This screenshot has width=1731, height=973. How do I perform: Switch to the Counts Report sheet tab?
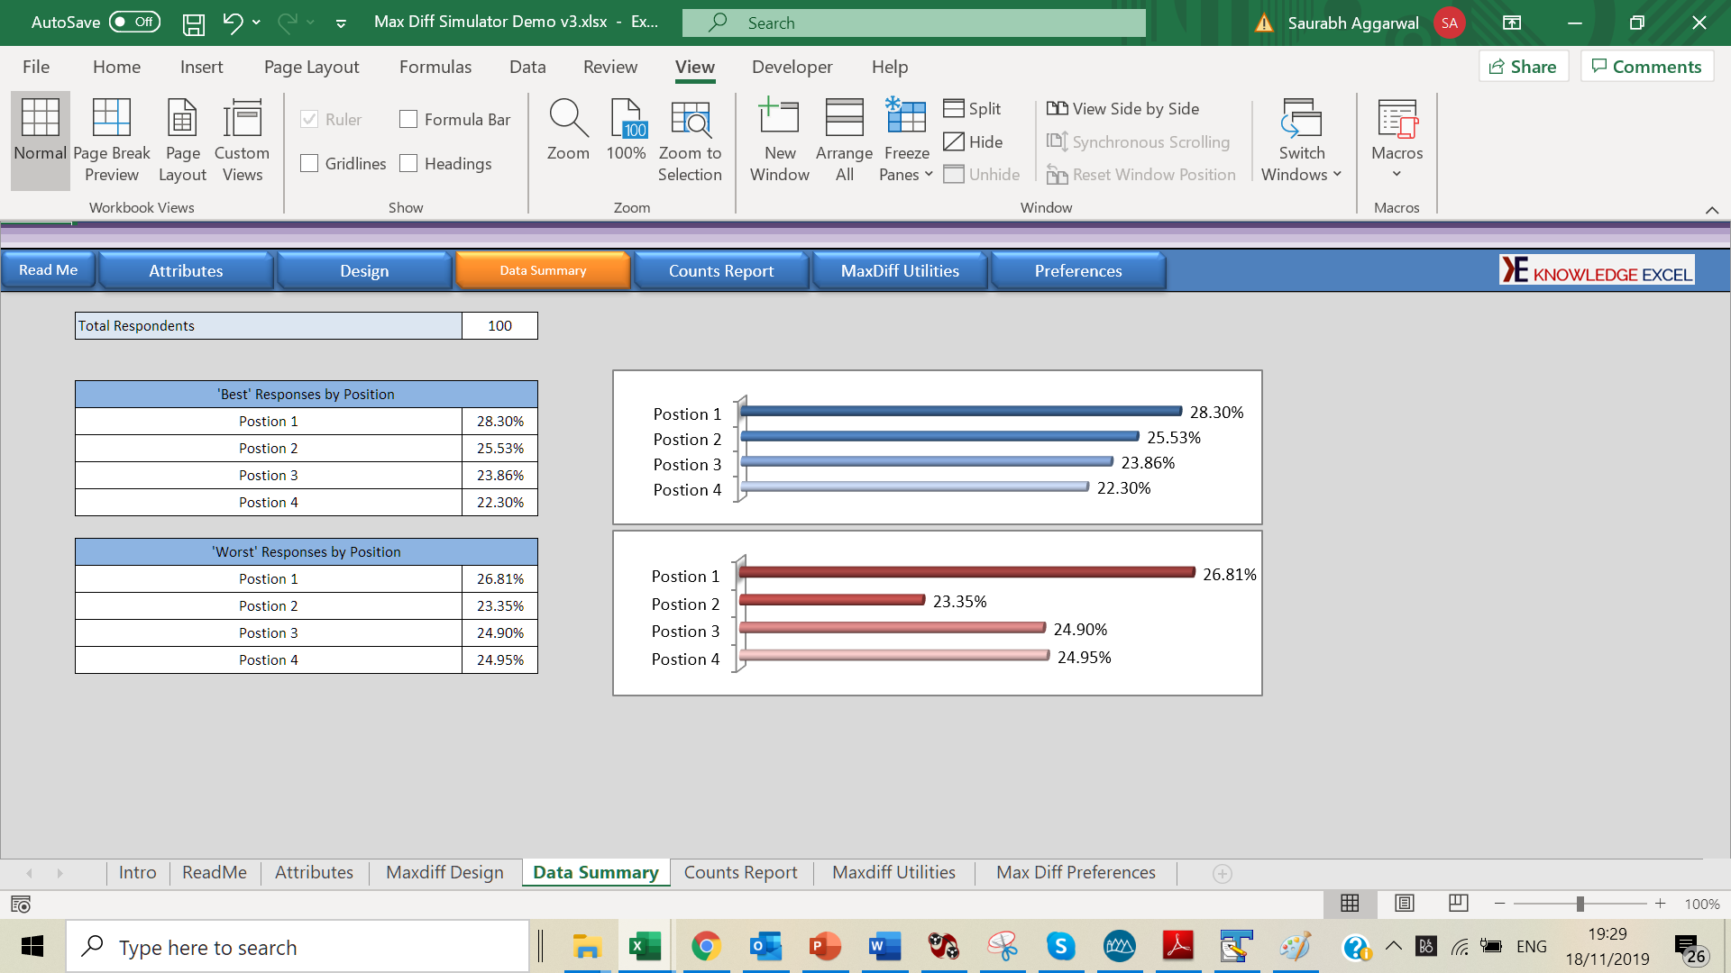(x=740, y=872)
